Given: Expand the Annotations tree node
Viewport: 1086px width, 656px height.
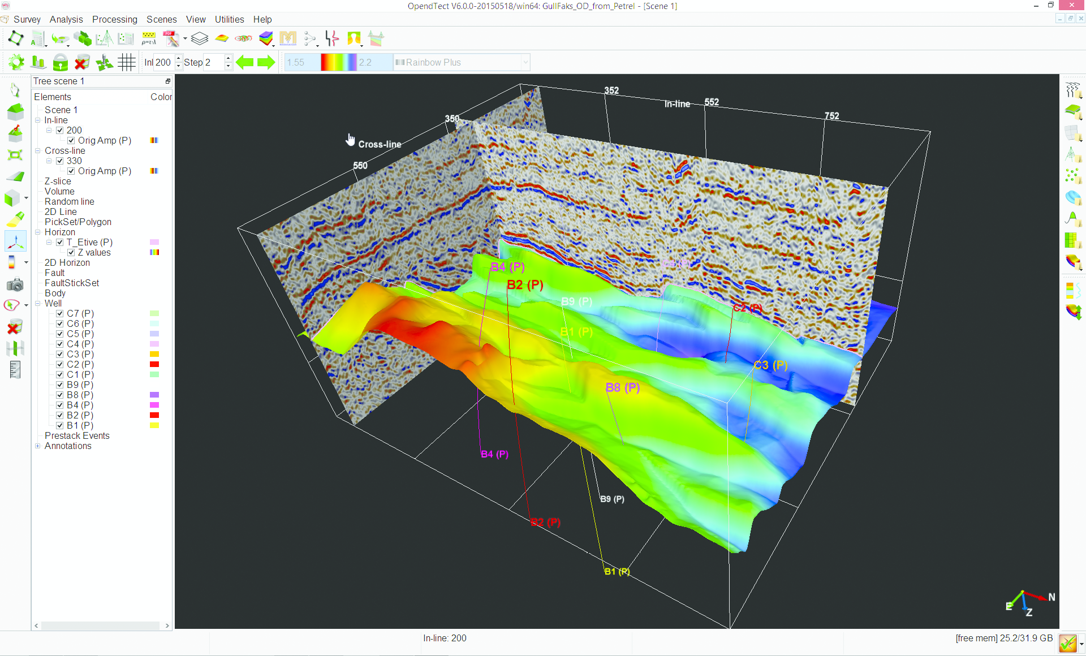Looking at the screenshot, I should [38, 446].
